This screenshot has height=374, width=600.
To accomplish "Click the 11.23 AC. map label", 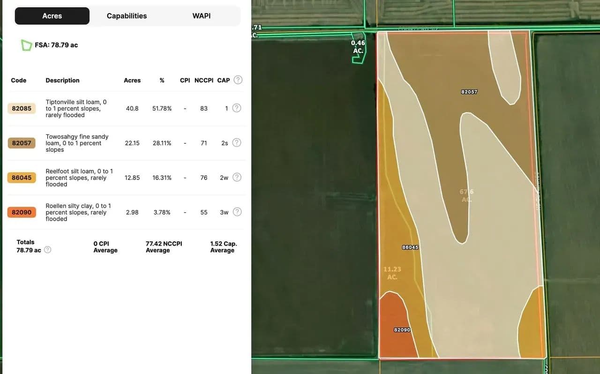I will 392,273.
